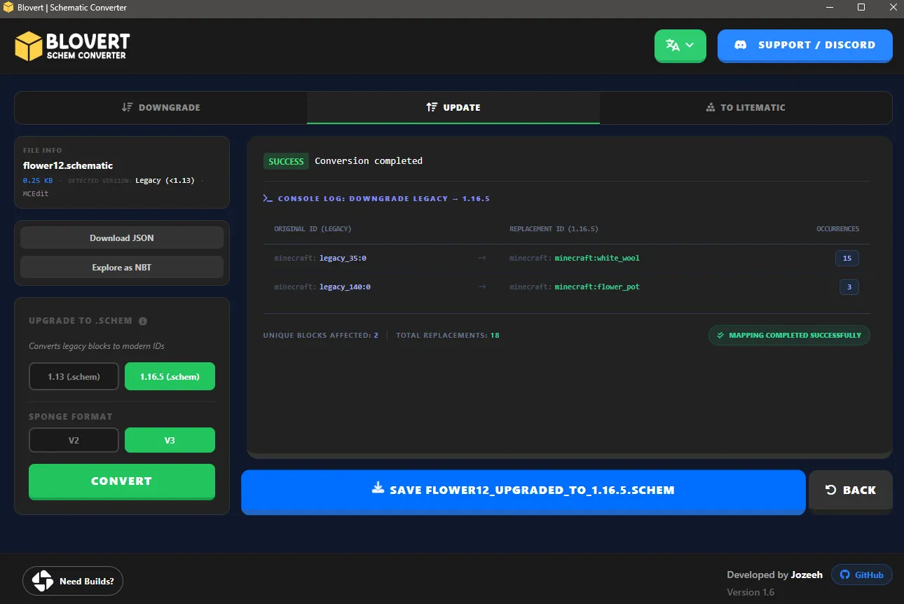
Task: Click the Blovert cube logo
Action: tap(29, 46)
